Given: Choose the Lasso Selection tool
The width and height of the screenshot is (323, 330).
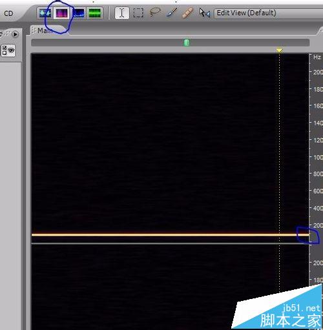Looking at the screenshot, I should pyautogui.click(x=155, y=12).
